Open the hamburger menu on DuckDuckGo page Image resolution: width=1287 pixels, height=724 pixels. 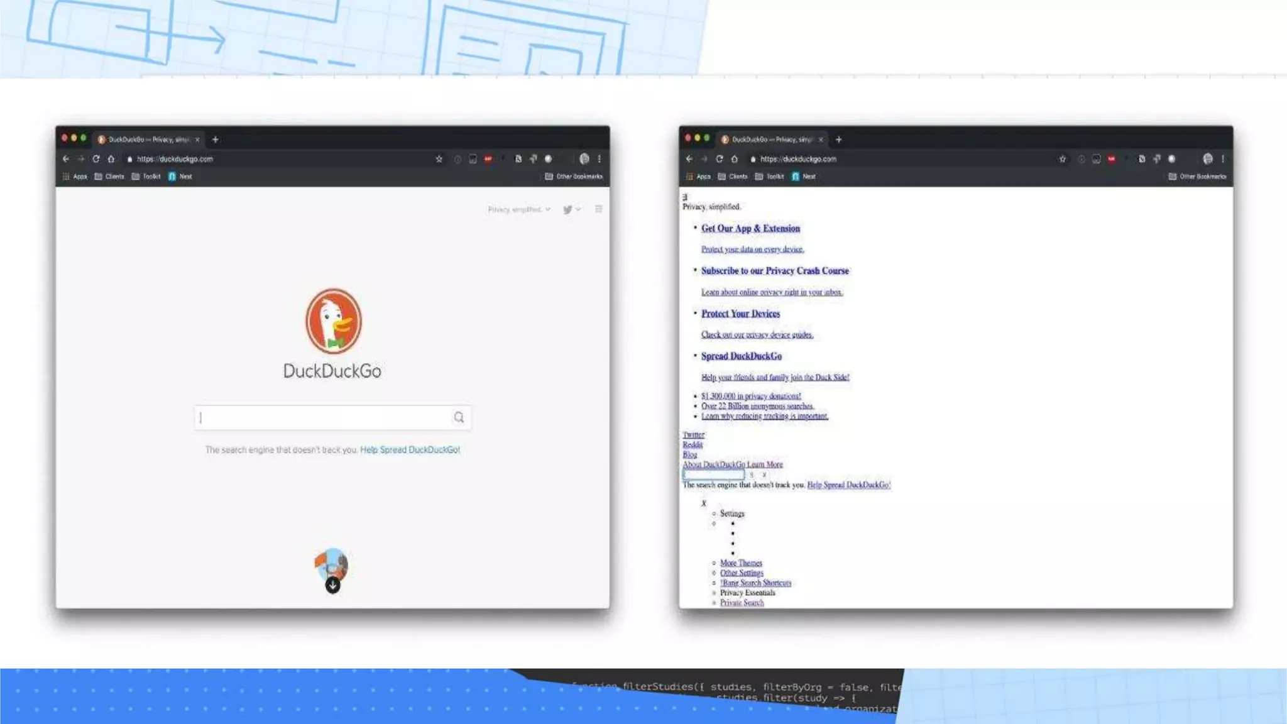pos(598,209)
